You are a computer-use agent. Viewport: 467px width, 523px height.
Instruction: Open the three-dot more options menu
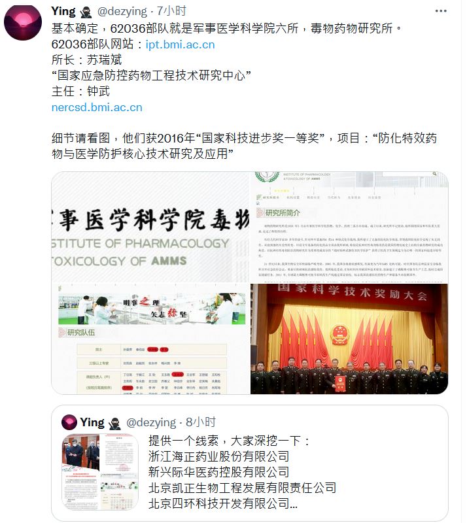[441, 11]
